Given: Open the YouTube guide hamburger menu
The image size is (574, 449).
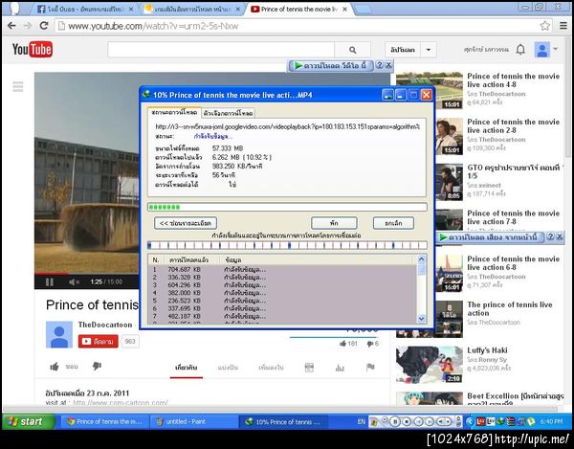Looking at the screenshot, I should pos(18,87).
